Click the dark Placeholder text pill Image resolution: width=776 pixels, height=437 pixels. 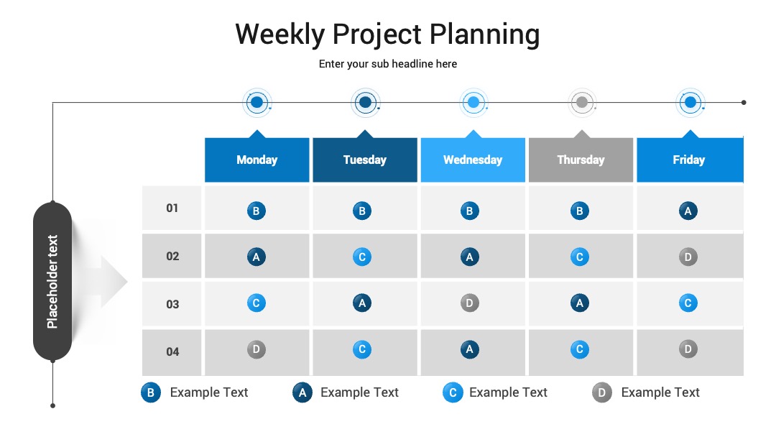[x=52, y=281]
